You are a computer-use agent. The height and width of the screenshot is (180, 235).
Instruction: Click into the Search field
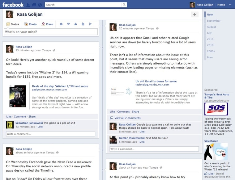(x=83, y=5)
